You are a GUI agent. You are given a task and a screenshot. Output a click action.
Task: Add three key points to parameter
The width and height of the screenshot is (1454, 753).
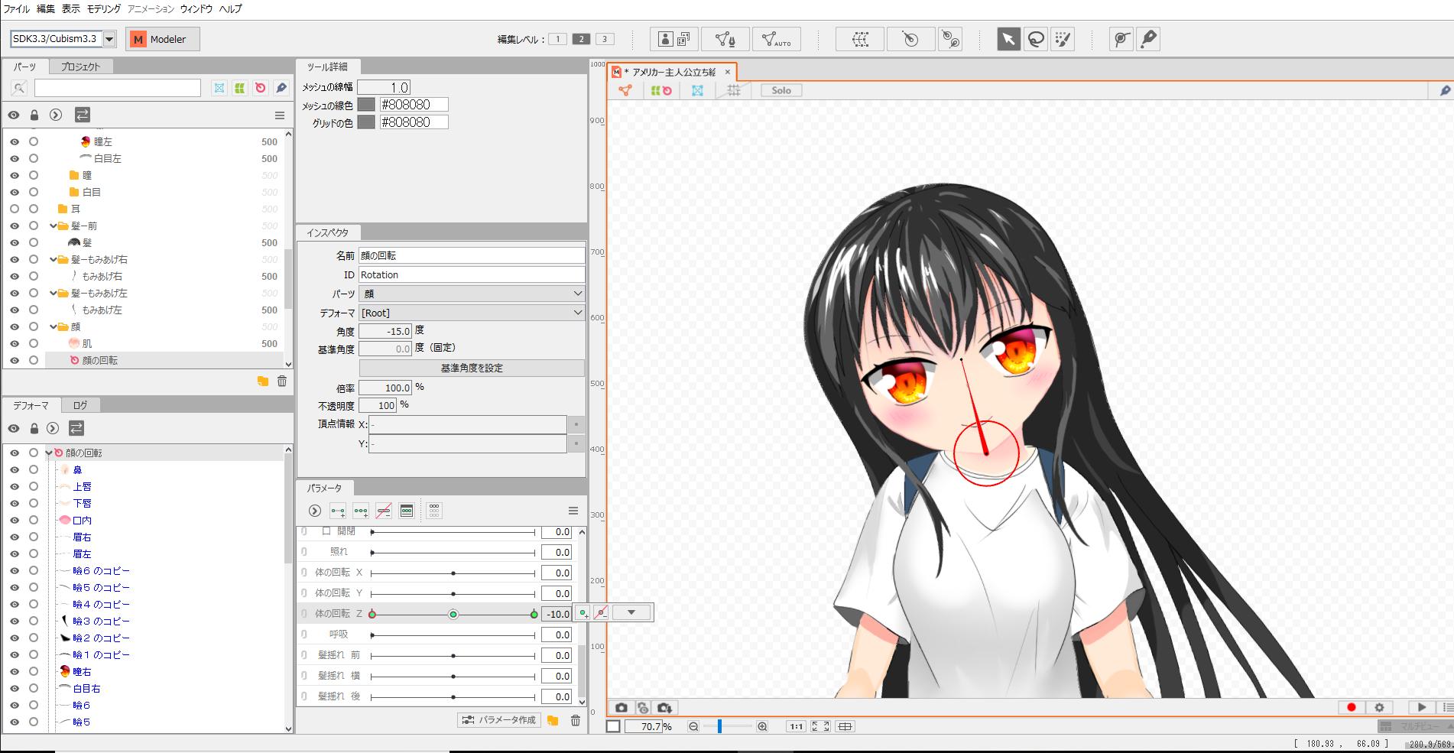(361, 511)
